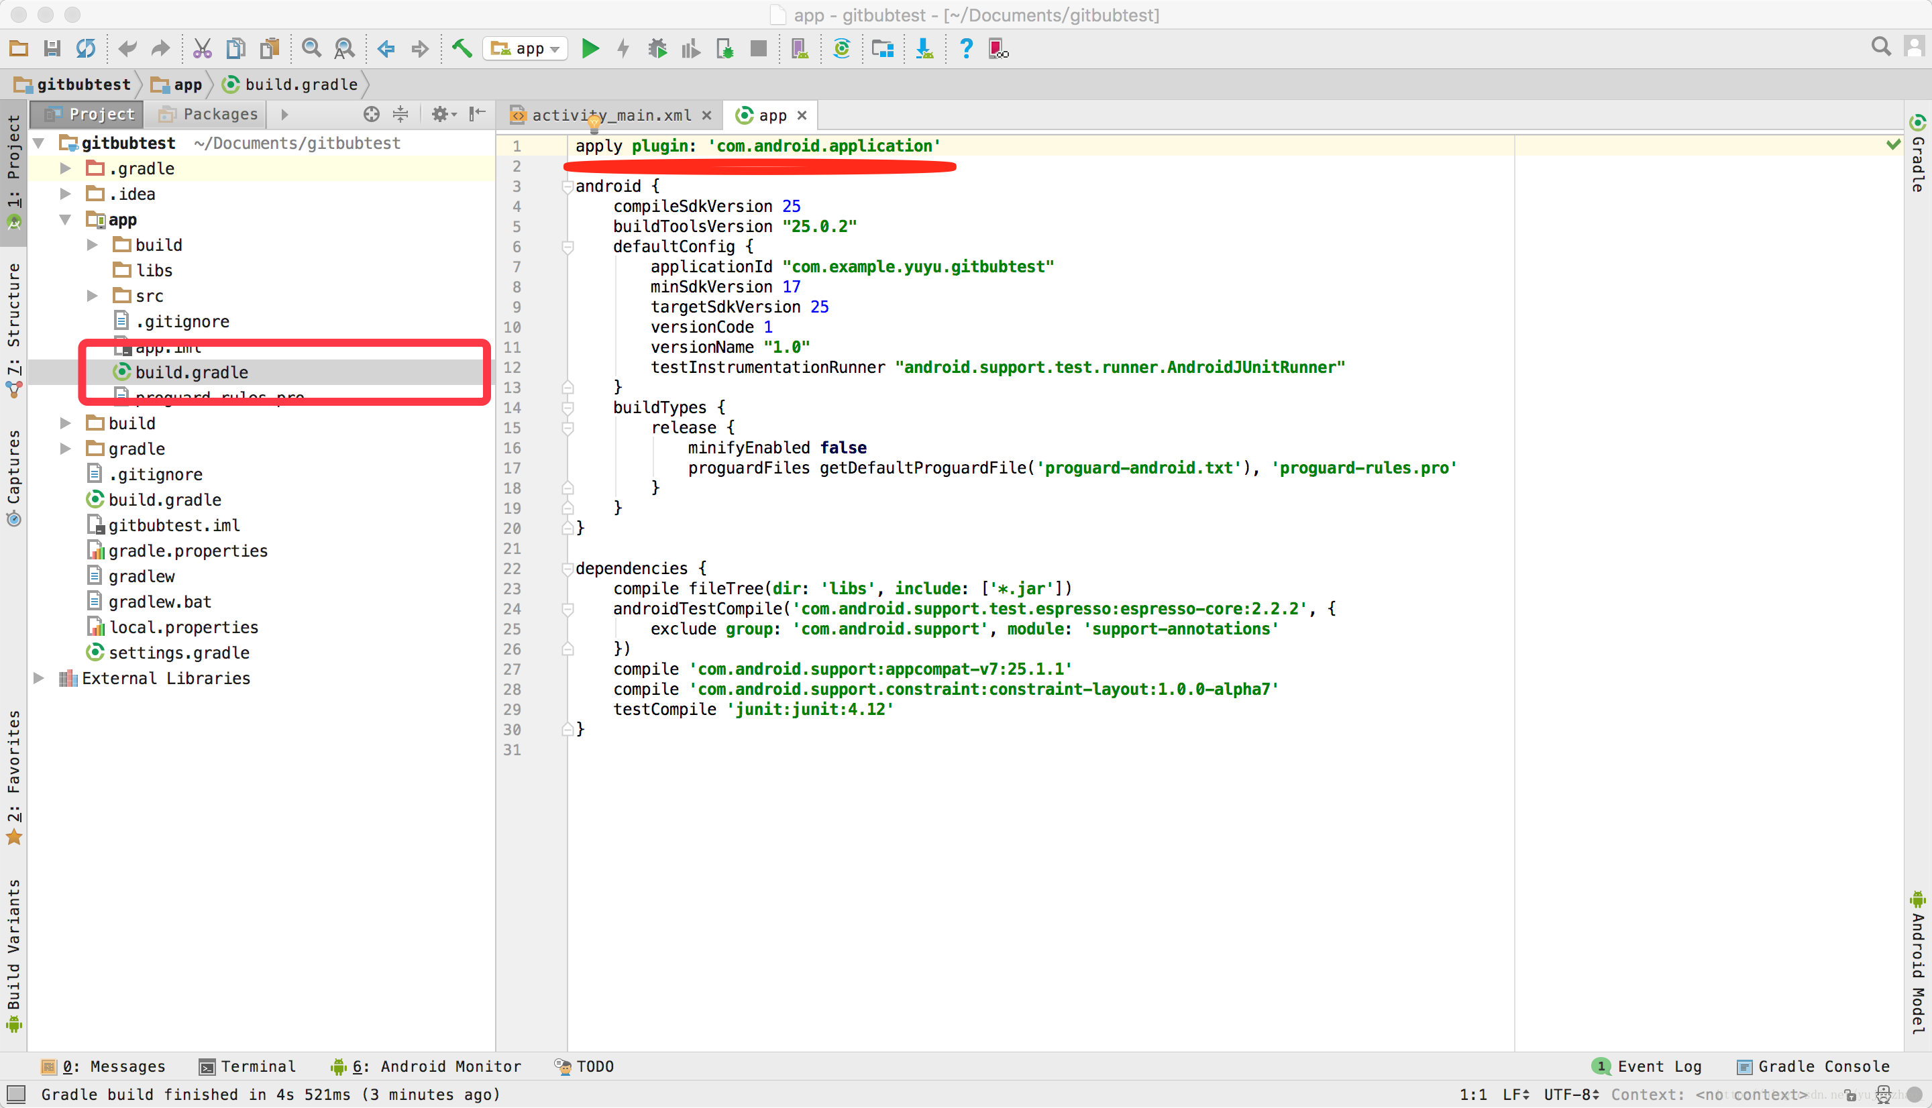Open the Terminal tool window

(247, 1067)
